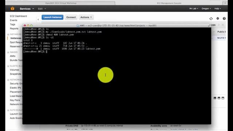Viewport: 233px width, 131px height.
Task: Open the Mr Lab account menu
Action: pos(194,9)
